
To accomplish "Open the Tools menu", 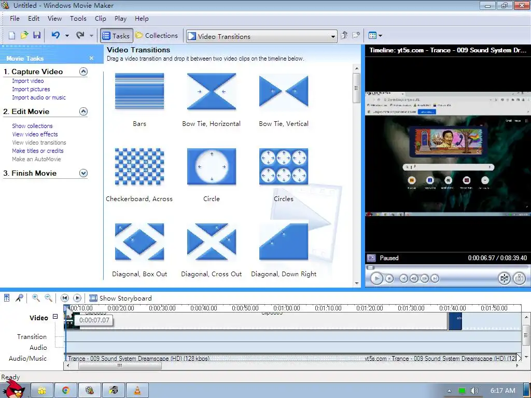I will tap(78, 19).
